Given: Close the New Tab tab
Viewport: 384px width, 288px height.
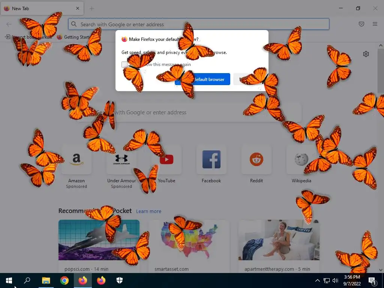Looking at the screenshot, I should tap(78, 8).
